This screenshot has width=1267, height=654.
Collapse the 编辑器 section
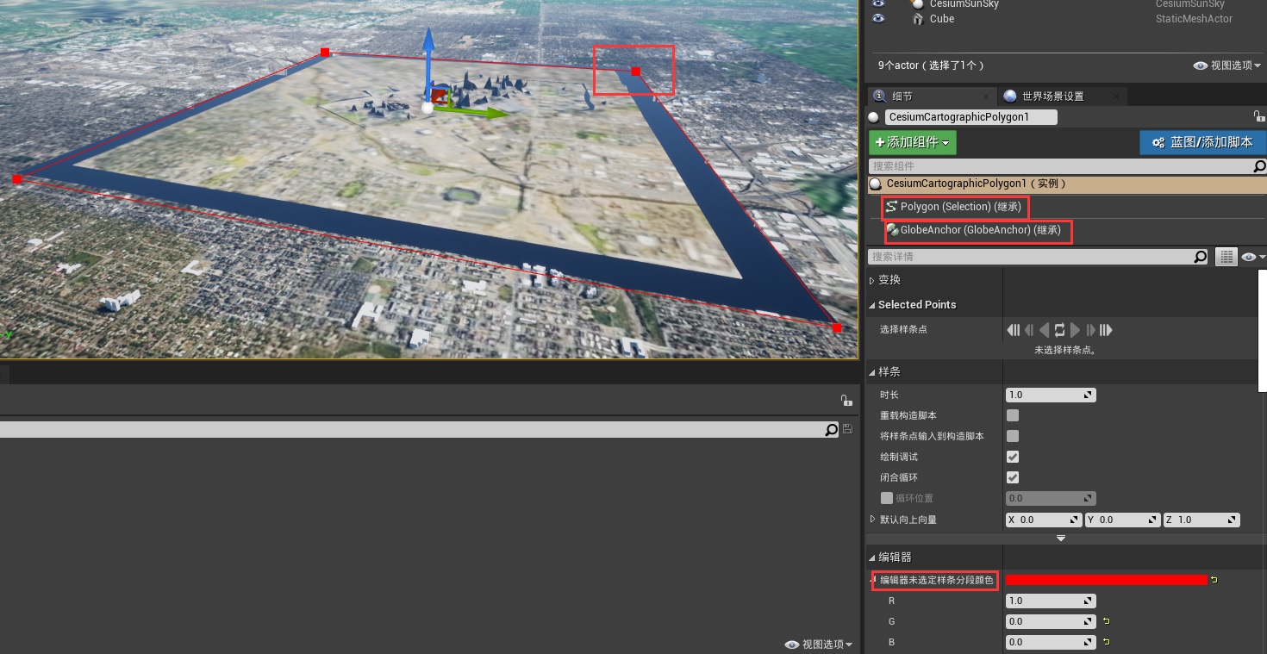pyautogui.click(x=872, y=557)
